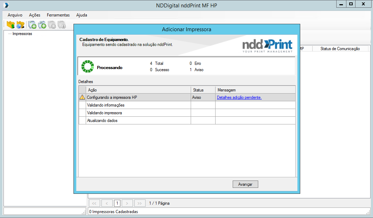Open the 'Detalhes adição pendente' link

tap(239, 97)
